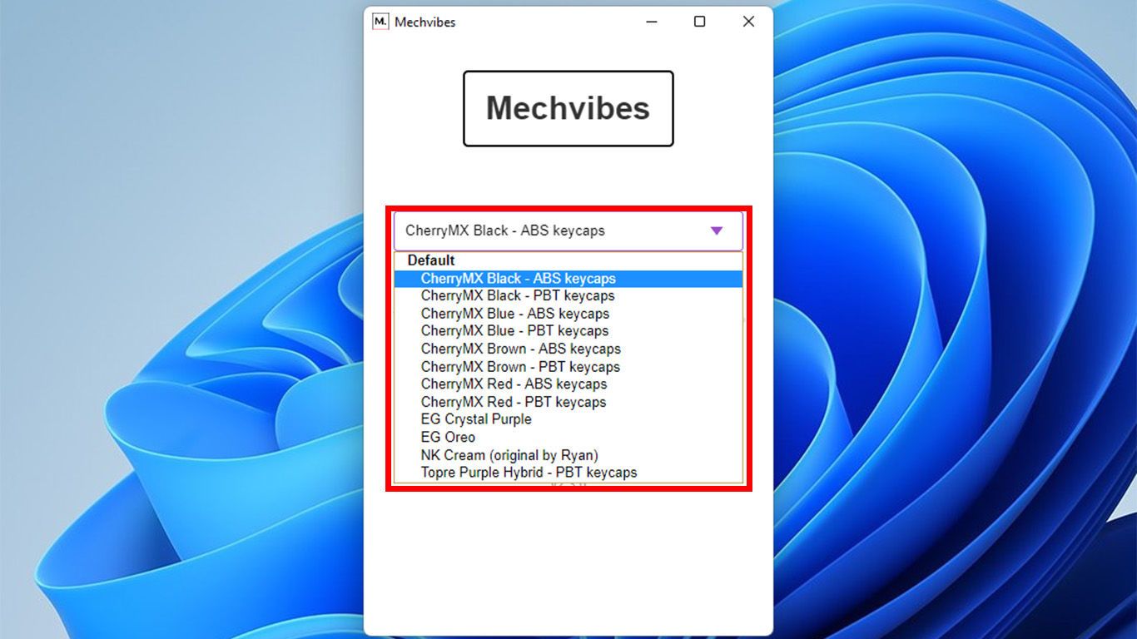The height and width of the screenshot is (639, 1137).
Task: Select Topre Purple Hybrid - PBT keycaps
Action: coord(568,473)
